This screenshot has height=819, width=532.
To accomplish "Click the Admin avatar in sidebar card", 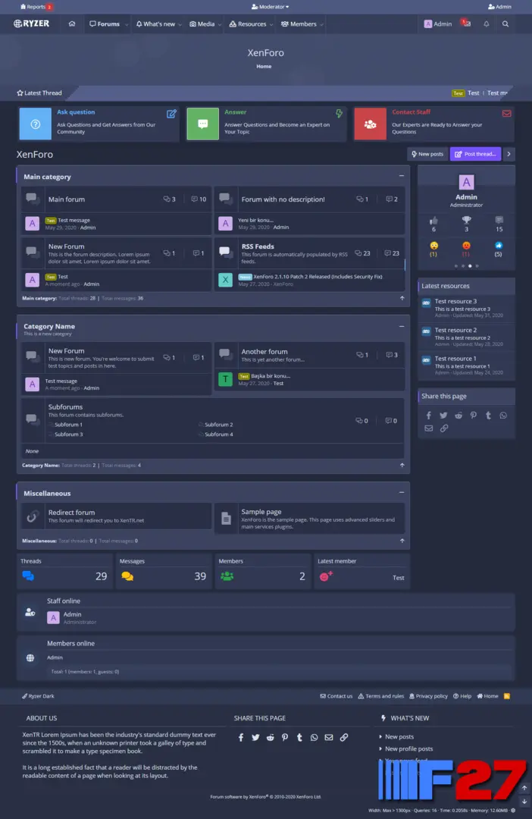I will [466, 182].
